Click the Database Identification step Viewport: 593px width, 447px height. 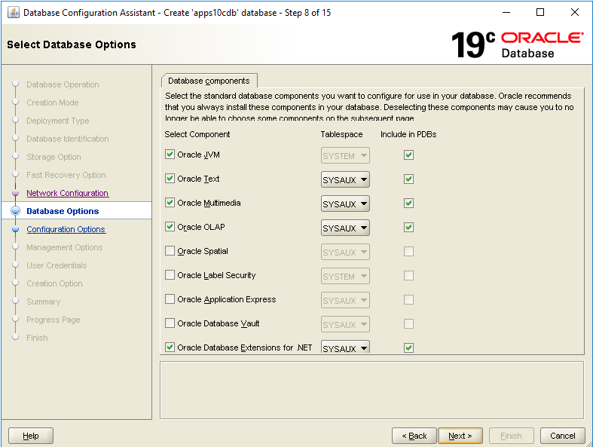(68, 139)
